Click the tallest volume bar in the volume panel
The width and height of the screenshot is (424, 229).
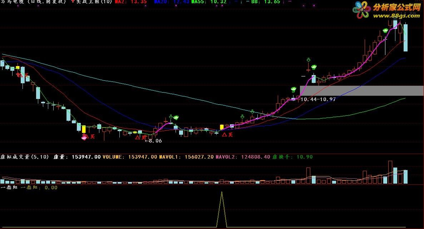tap(390, 172)
